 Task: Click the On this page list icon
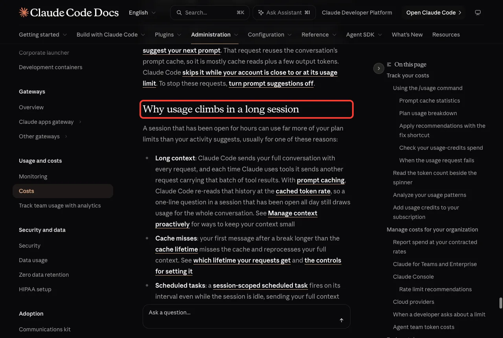tap(389, 64)
